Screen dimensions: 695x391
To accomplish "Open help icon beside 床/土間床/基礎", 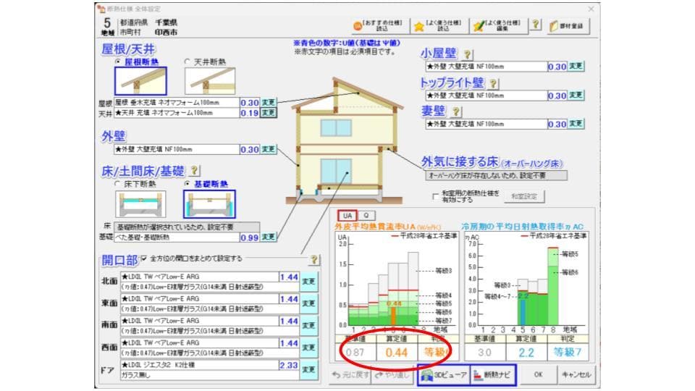I will tap(194, 170).
